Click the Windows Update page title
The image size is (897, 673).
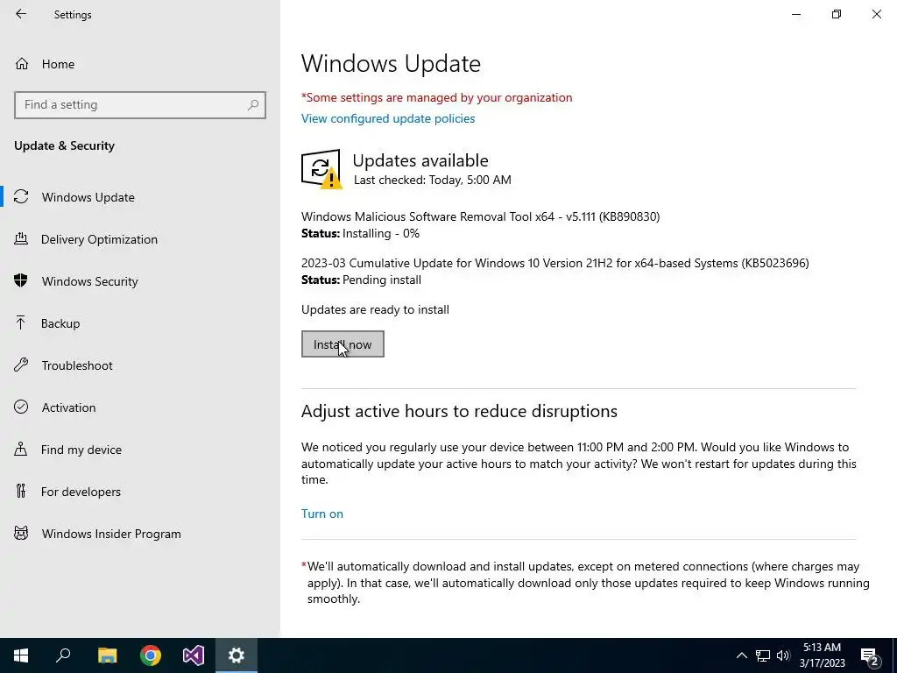pos(391,63)
